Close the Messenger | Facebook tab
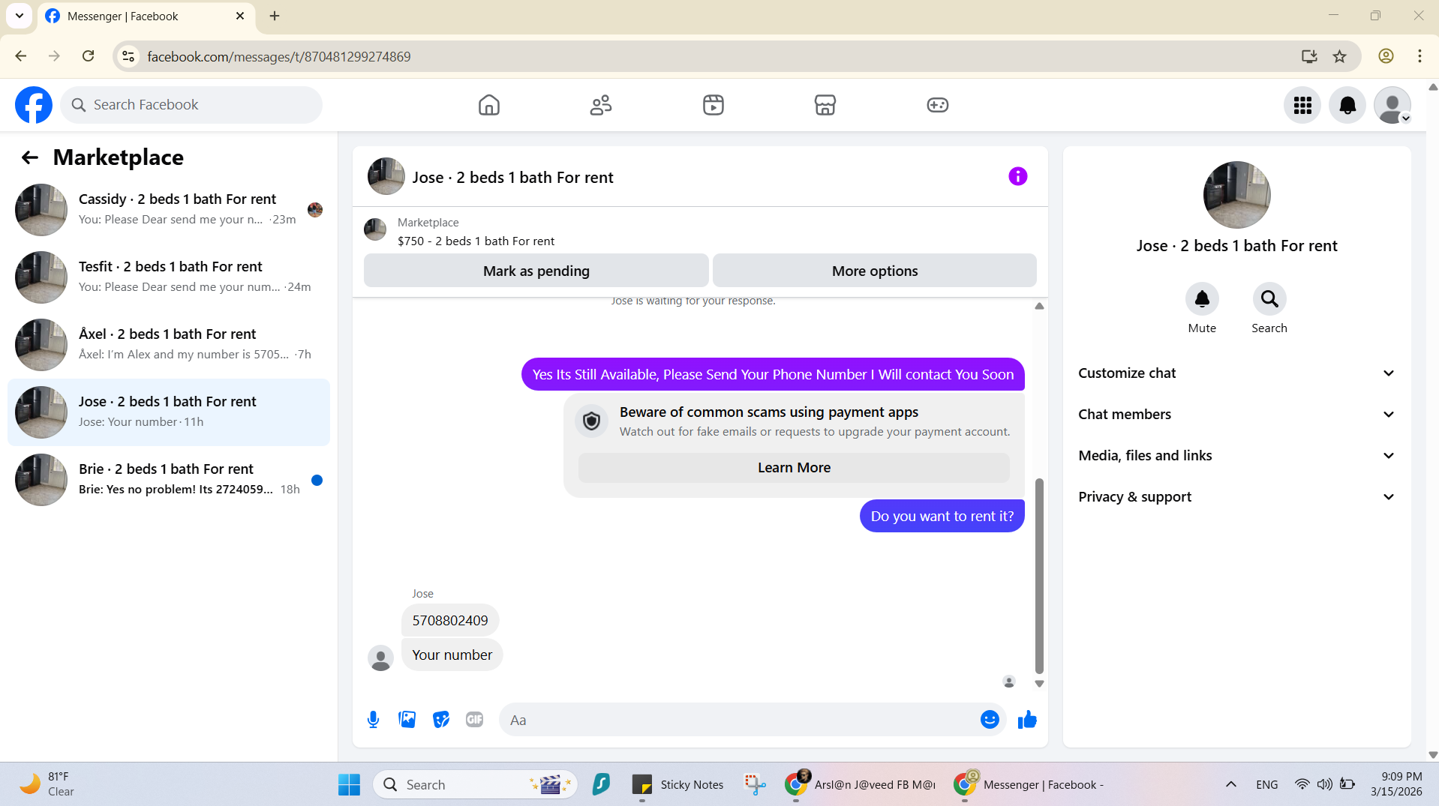The height and width of the screenshot is (806, 1439). (x=240, y=16)
